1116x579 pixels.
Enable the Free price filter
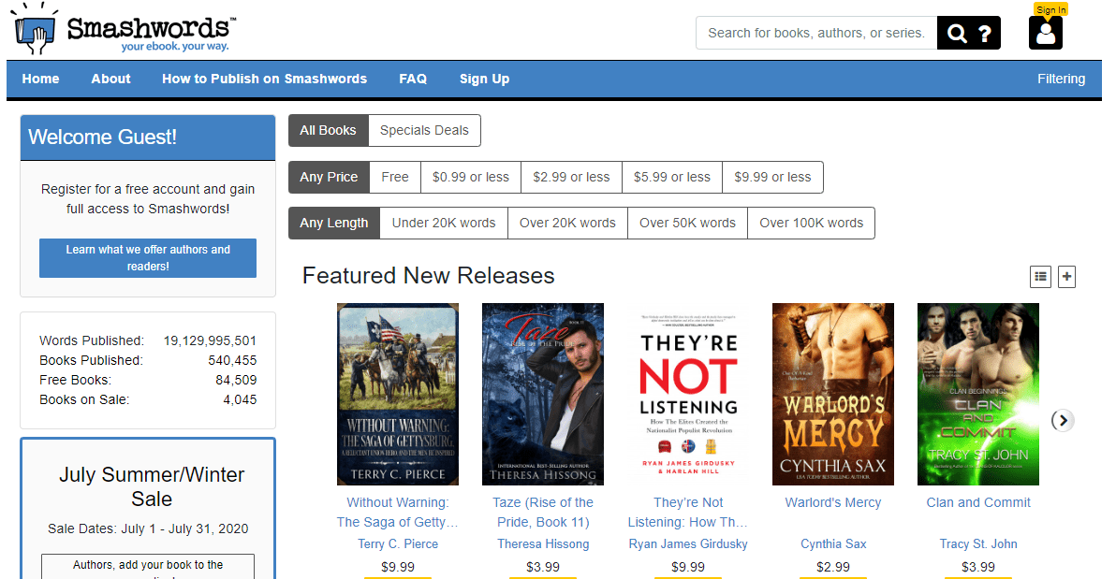[394, 177]
